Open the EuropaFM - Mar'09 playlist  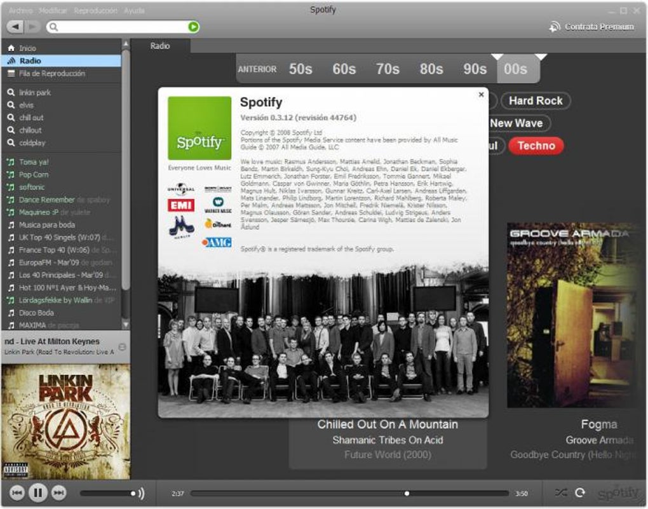tap(62, 262)
